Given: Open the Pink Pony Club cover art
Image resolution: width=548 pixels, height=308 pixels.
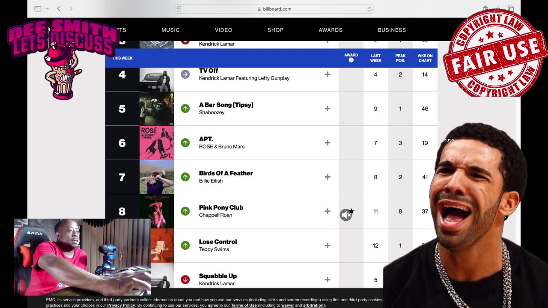Looking at the screenshot, I should [x=157, y=211].
